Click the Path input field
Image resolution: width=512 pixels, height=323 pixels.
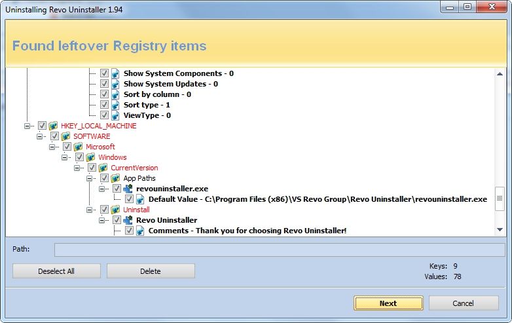[x=280, y=250]
